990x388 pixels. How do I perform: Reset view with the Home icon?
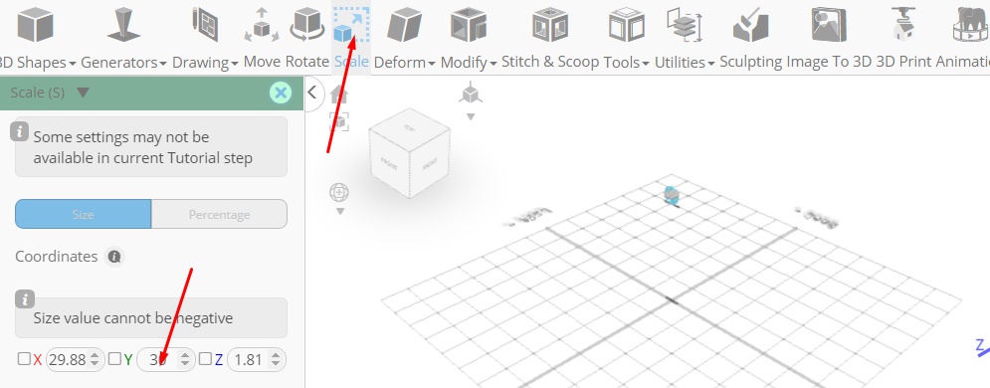click(x=339, y=96)
